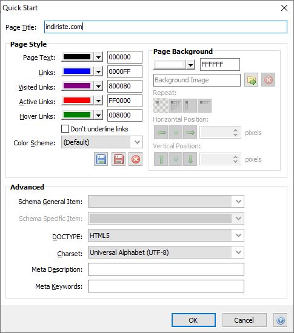294x333 pixels.
Task: Expand Schema General Item dropdown
Action: click(166, 202)
